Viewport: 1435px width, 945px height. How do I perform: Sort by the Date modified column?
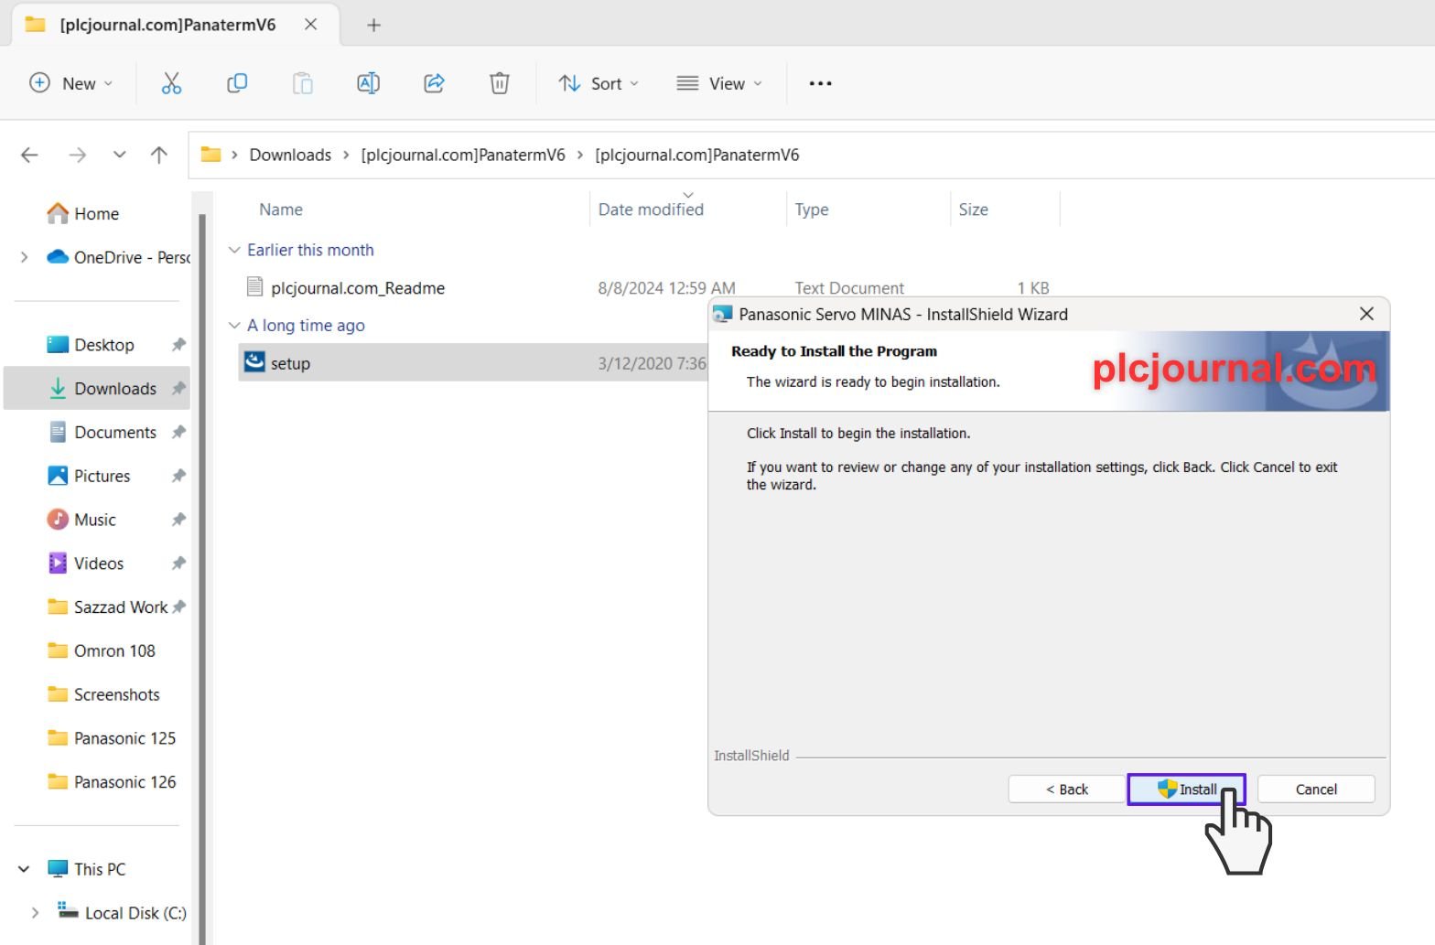click(651, 209)
